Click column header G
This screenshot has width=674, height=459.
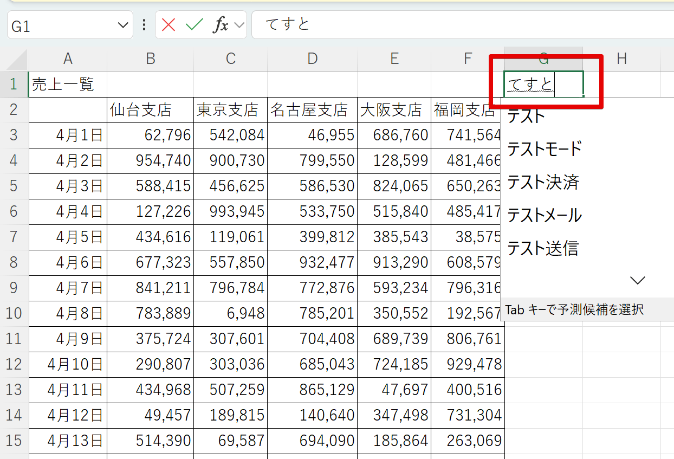pos(543,59)
